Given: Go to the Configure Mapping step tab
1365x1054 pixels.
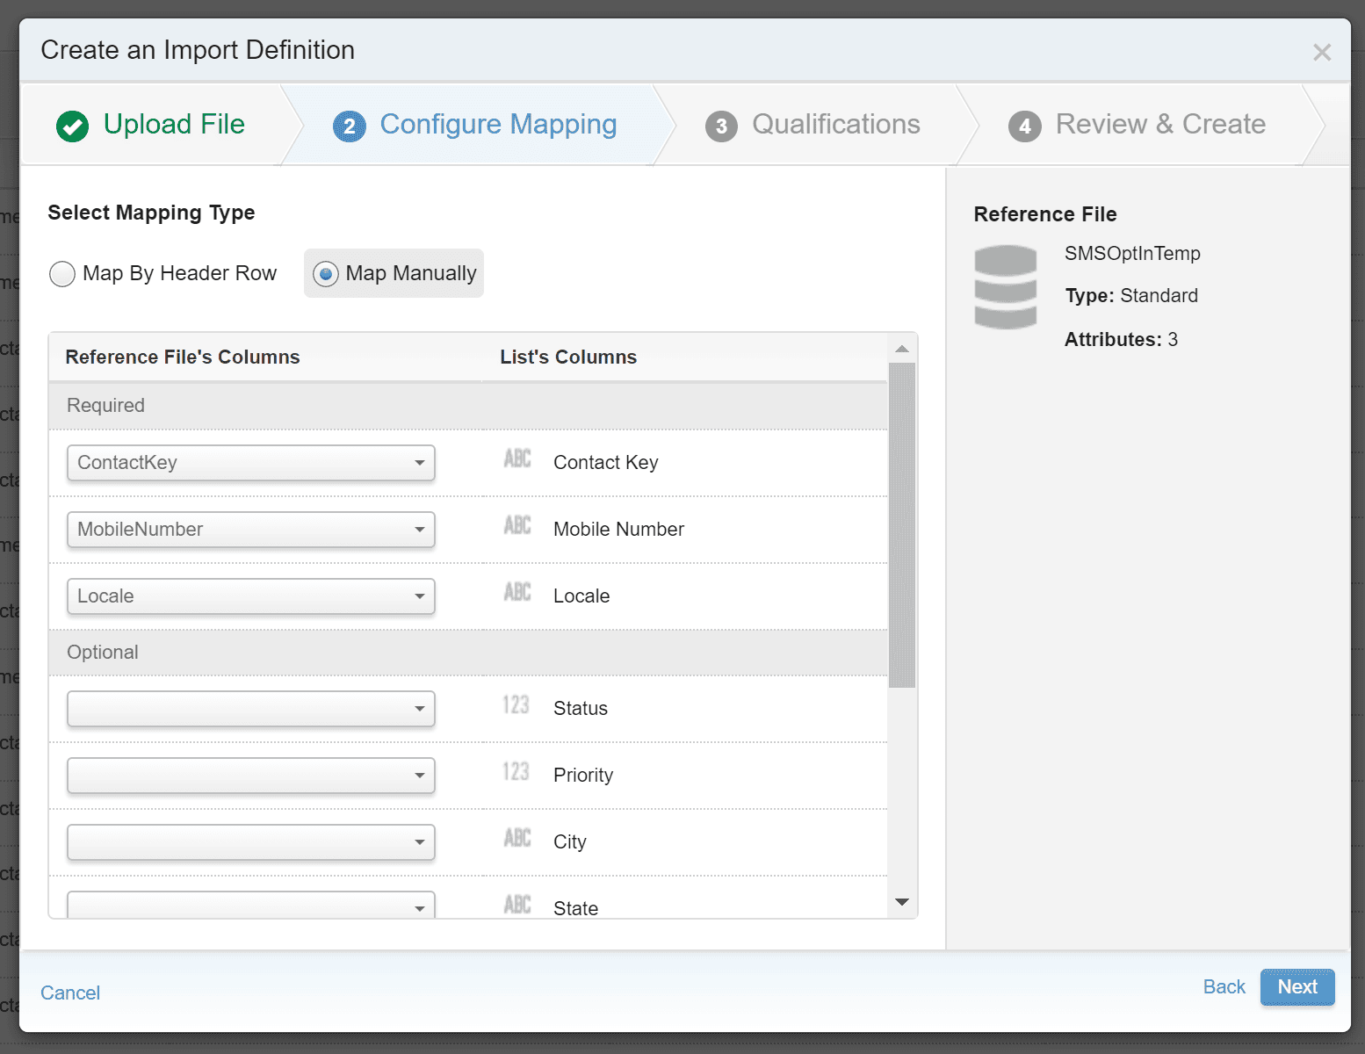Looking at the screenshot, I should click(x=497, y=125).
